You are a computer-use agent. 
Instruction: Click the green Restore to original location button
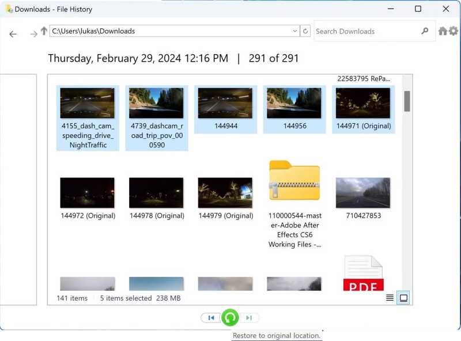229,317
